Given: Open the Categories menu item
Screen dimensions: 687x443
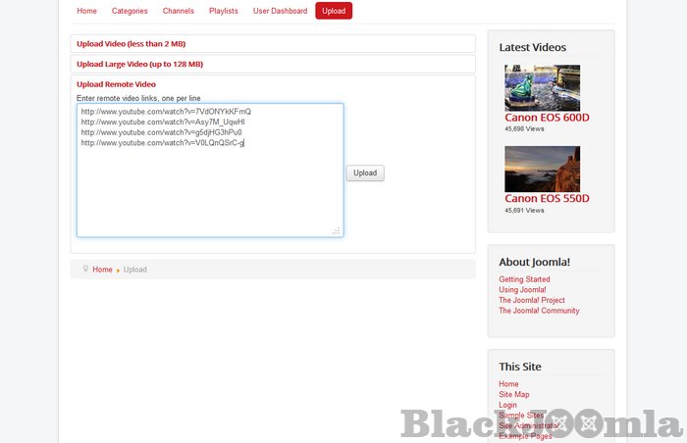Looking at the screenshot, I should [130, 11].
